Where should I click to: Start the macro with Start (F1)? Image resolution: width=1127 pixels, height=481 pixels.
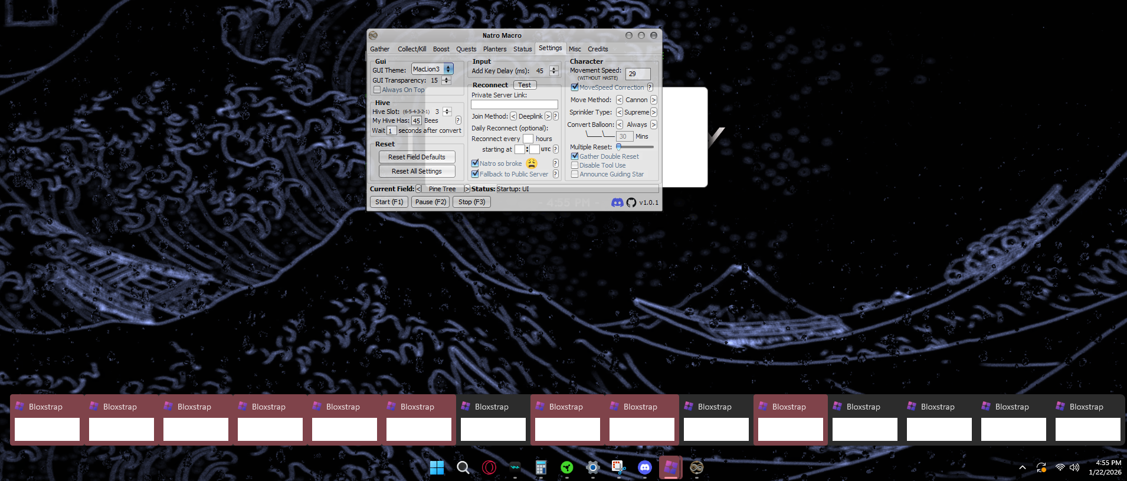(x=389, y=202)
